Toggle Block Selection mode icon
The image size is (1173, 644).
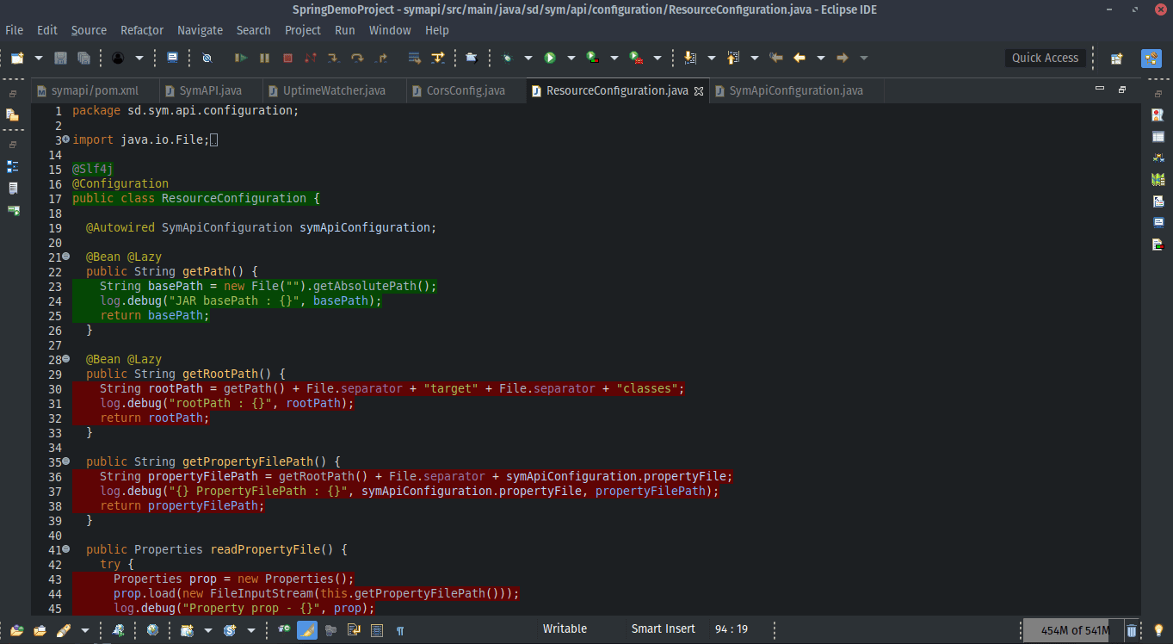pyautogui.click(x=376, y=630)
